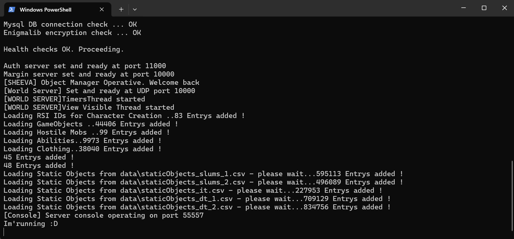Click the PowerShell icon in the tab

(12, 9)
